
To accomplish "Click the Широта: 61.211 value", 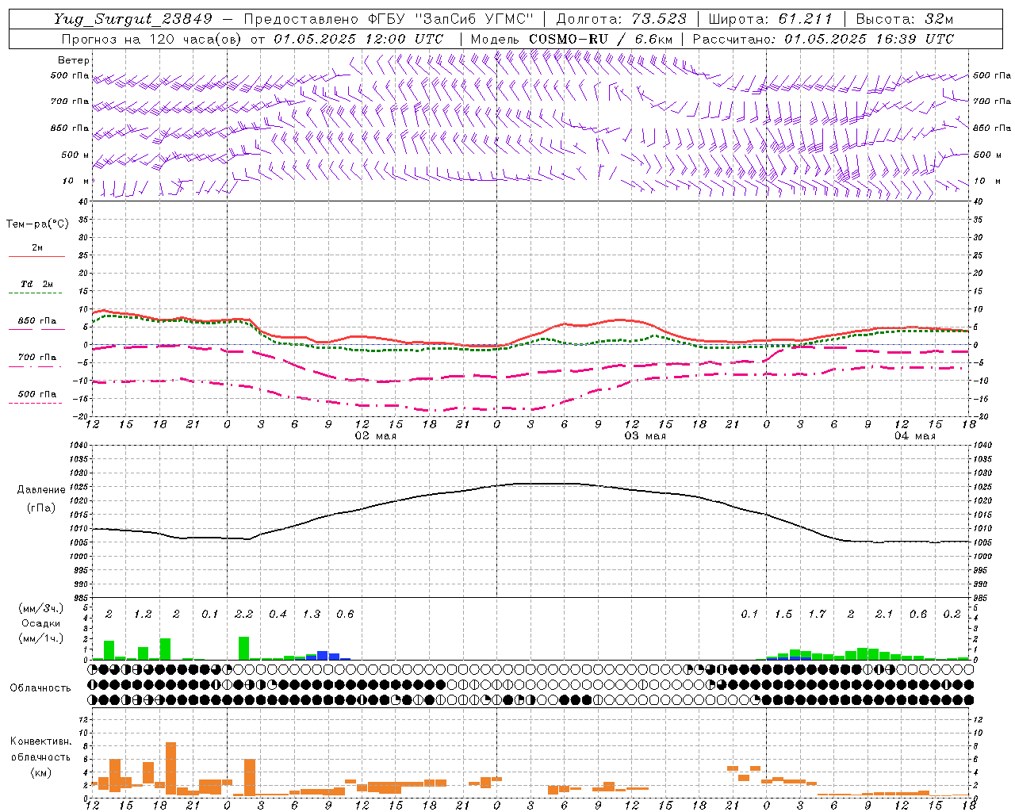I will pyautogui.click(x=770, y=19).
